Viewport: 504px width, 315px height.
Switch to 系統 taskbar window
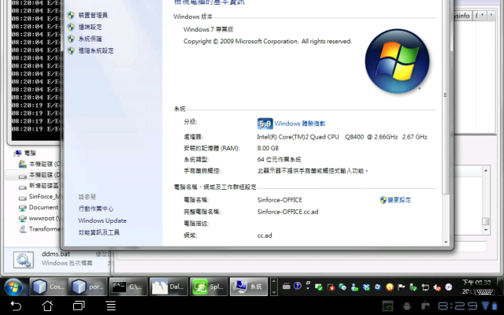point(249,287)
